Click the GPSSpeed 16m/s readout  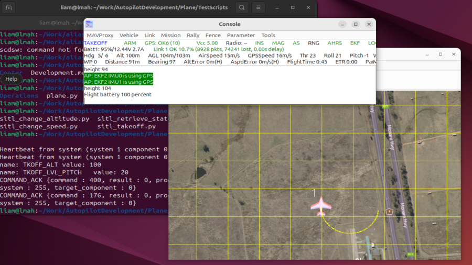pyautogui.click(x=270, y=56)
